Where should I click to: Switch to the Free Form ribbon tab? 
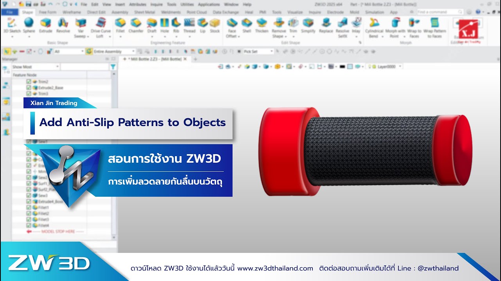click(x=48, y=12)
